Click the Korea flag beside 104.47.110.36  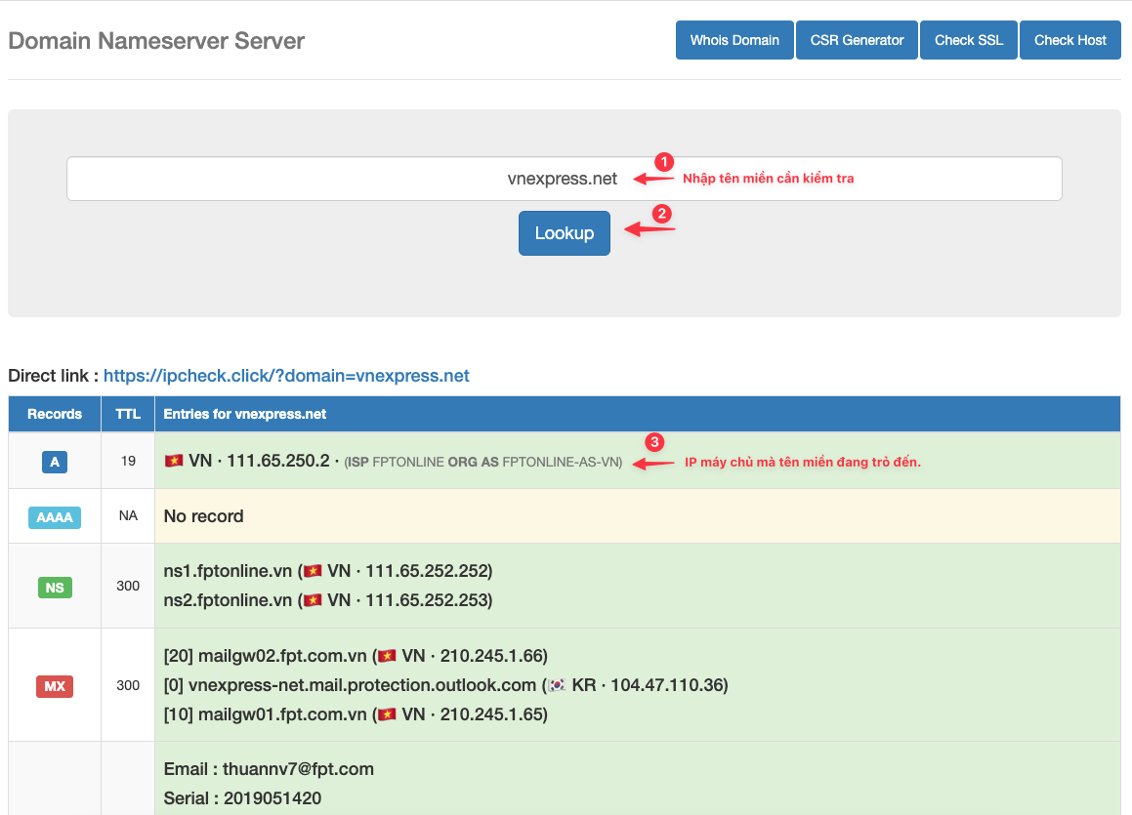click(556, 685)
